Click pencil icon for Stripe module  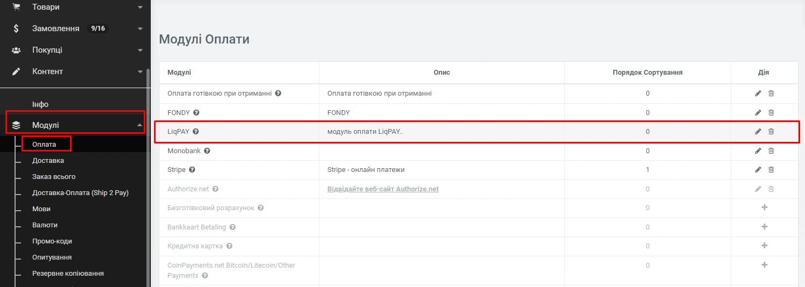click(x=758, y=170)
